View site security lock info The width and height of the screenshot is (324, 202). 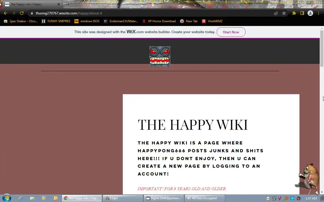tap(32, 13)
